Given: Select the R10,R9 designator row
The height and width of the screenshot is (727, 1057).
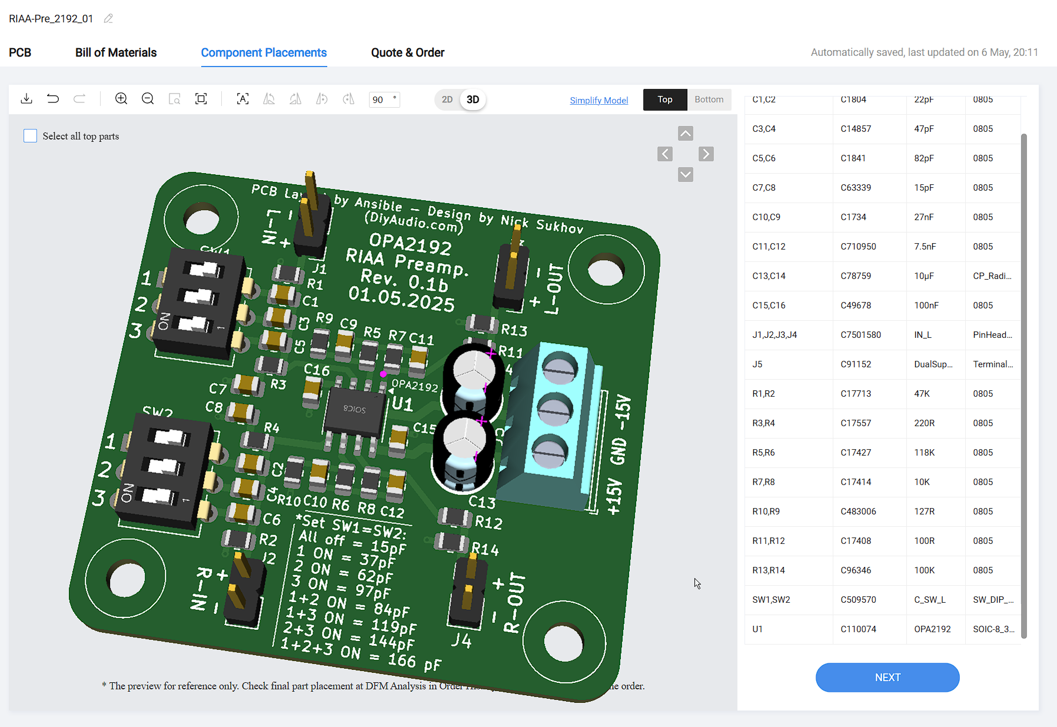Looking at the screenshot, I should pos(882,512).
